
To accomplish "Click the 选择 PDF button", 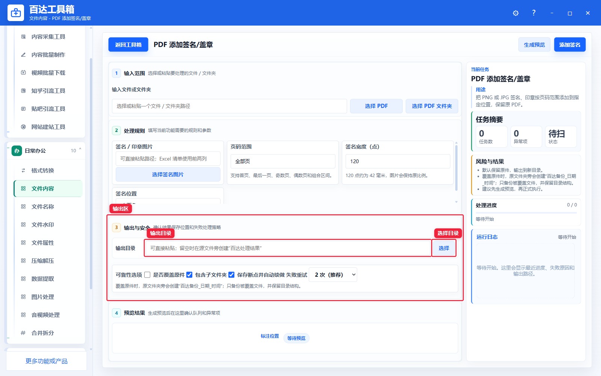I will tap(376, 106).
